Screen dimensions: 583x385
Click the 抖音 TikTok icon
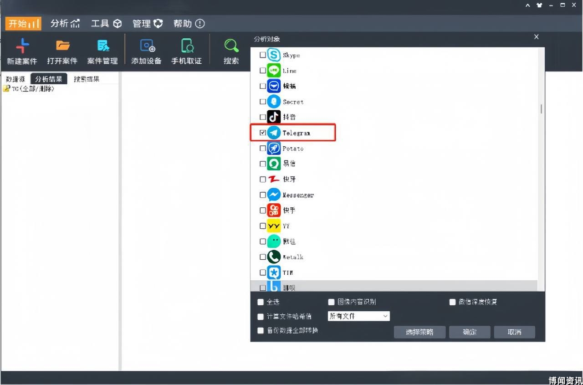(x=274, y=117)
